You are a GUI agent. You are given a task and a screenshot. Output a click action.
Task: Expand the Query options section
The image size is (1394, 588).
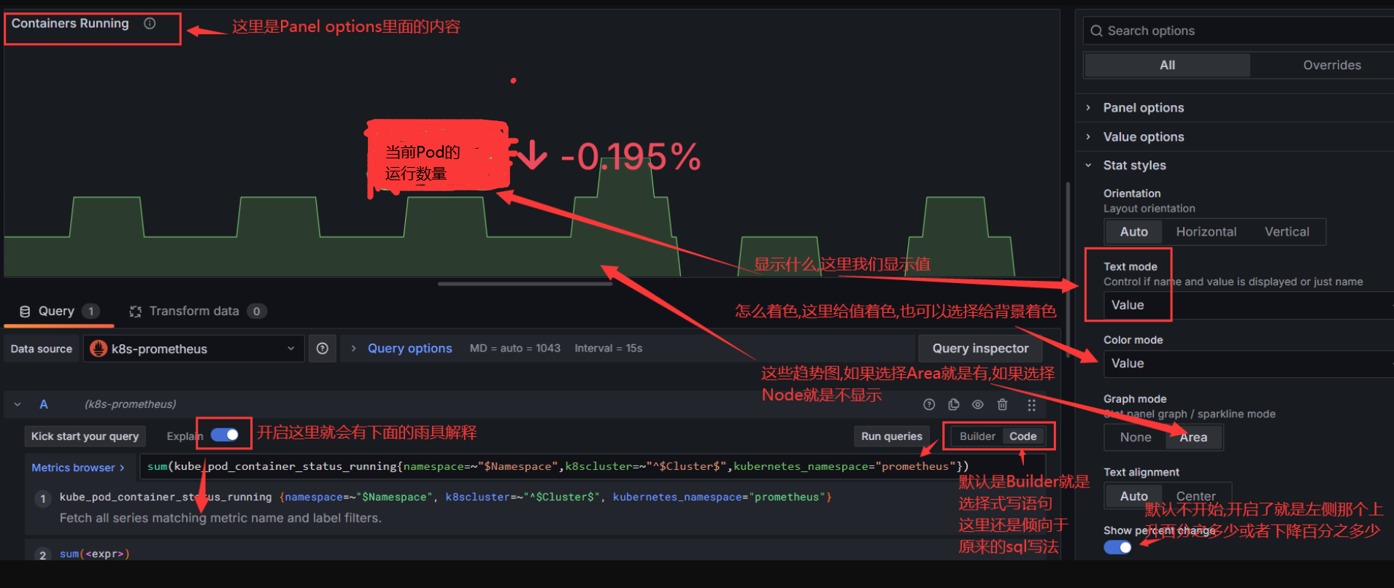409,349
